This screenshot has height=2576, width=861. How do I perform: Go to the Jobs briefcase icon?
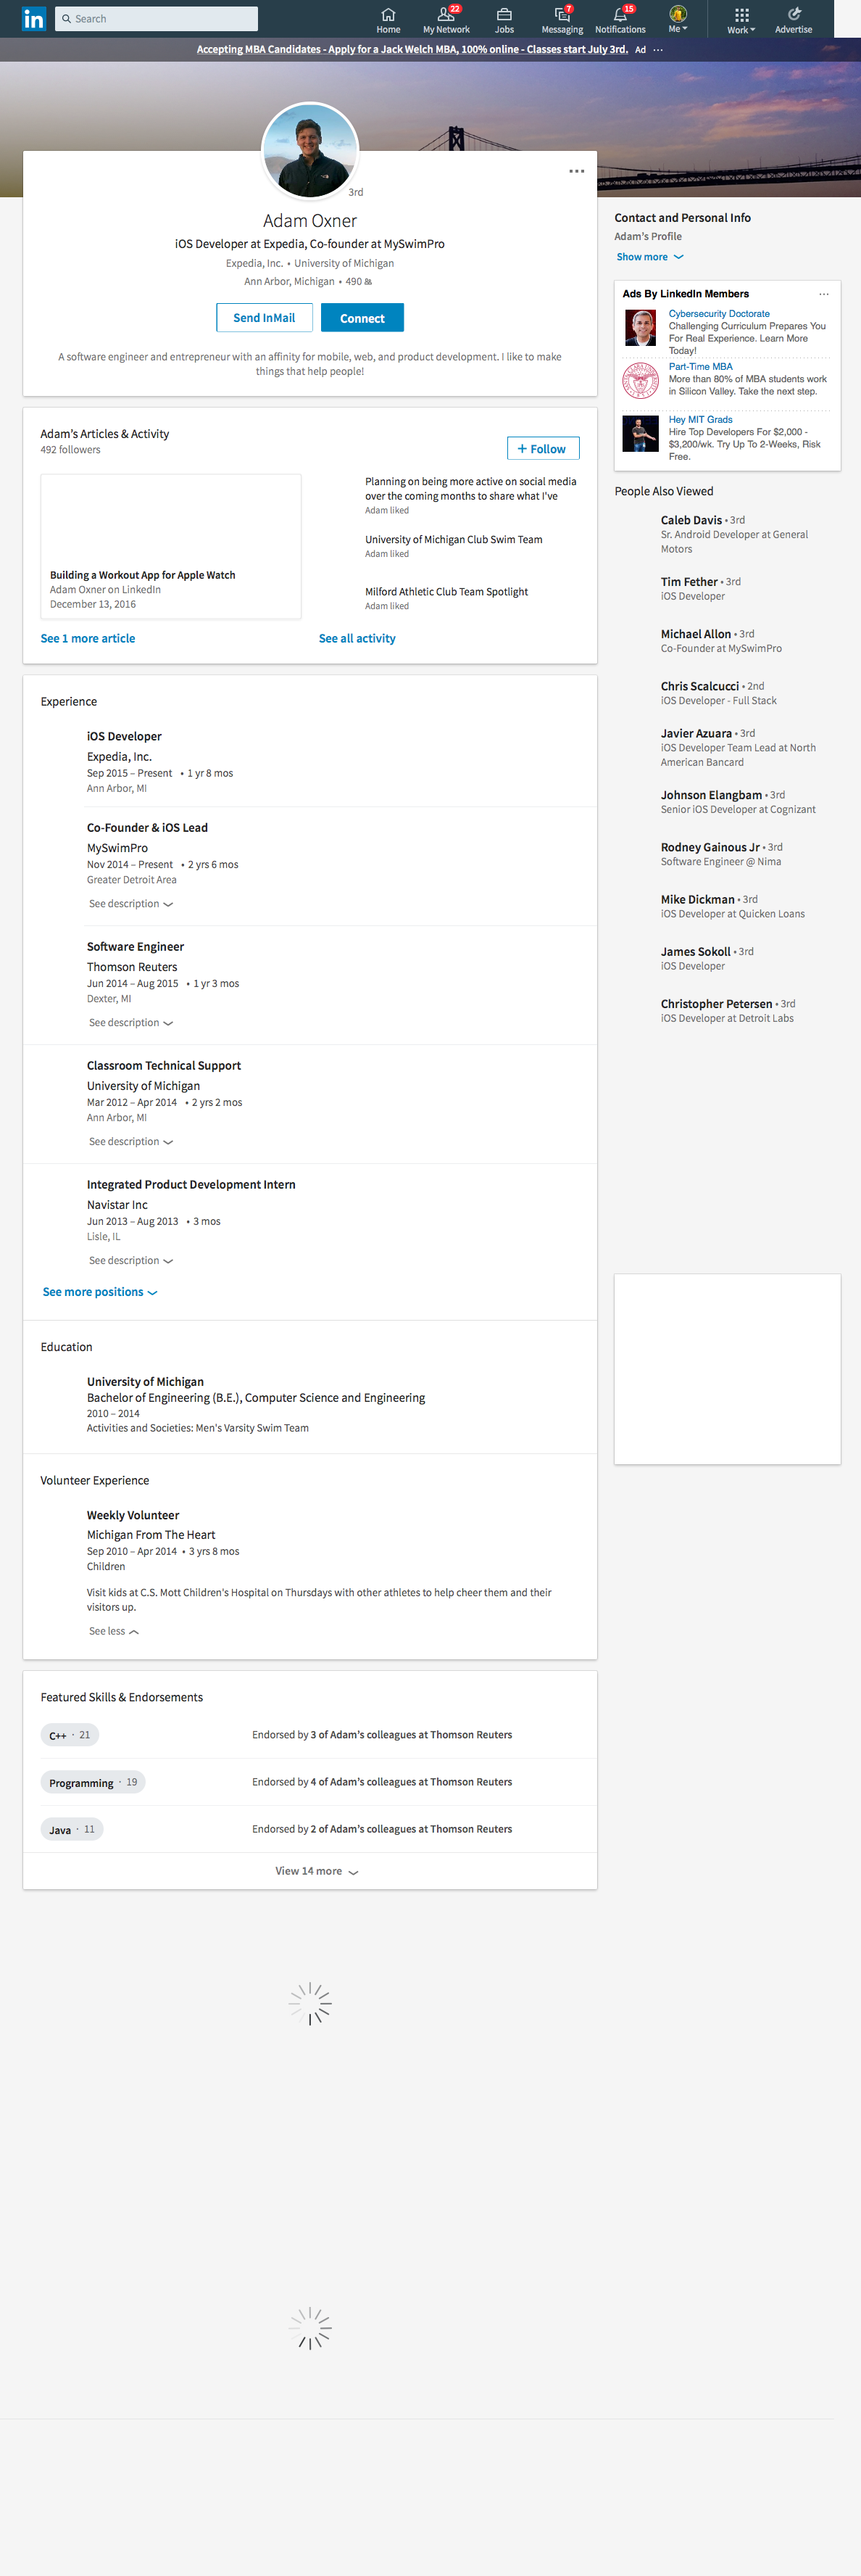(x=504, y=15)
